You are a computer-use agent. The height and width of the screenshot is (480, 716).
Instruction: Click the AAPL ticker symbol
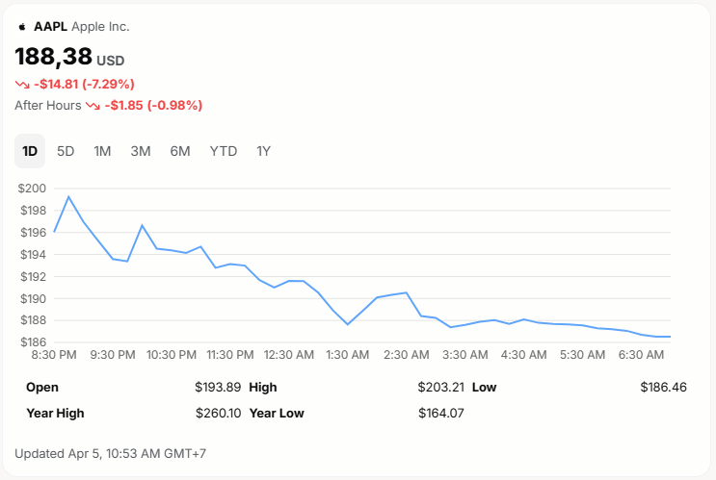point(50,27)
